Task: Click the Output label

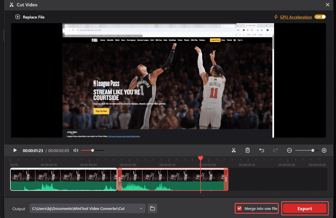Action: click(19, 209)
